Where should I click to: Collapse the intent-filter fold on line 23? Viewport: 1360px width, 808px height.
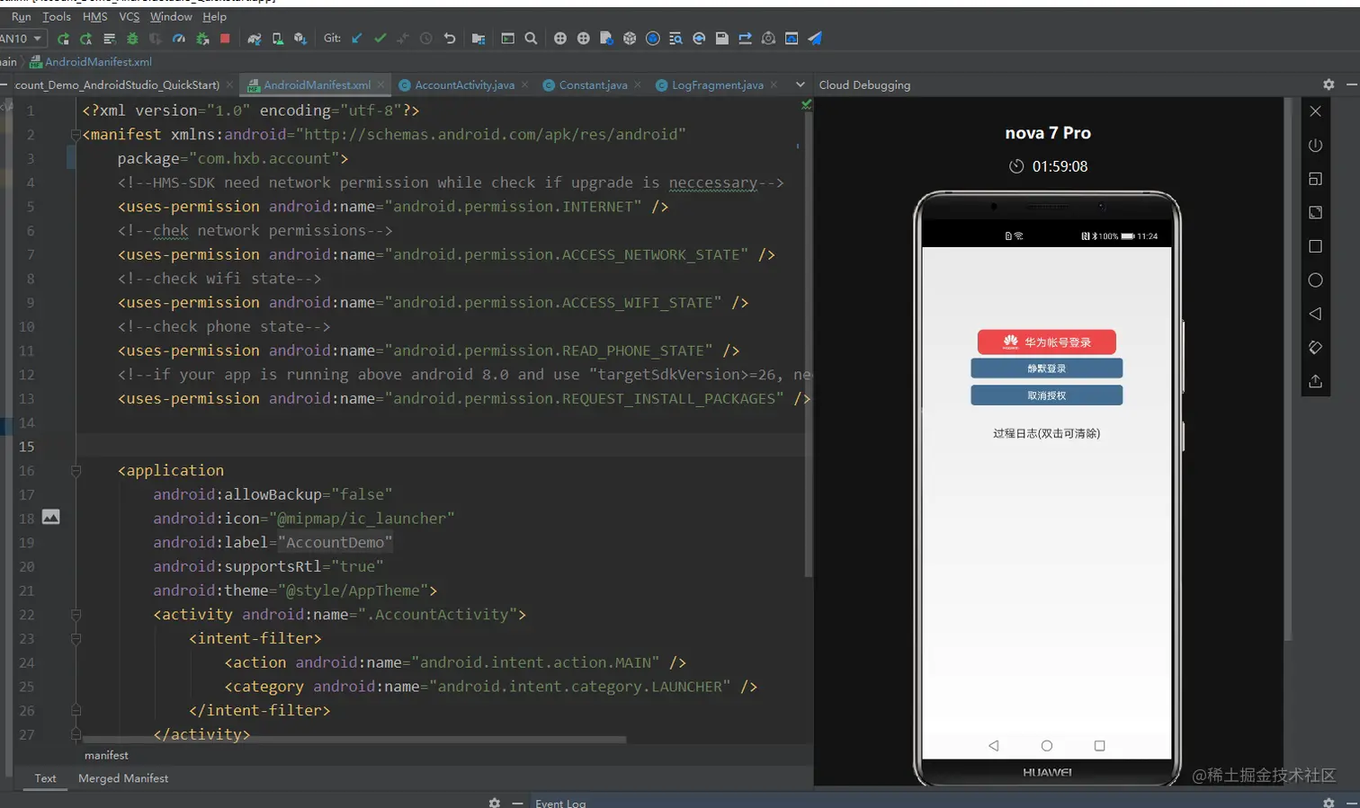pos(76,639)
